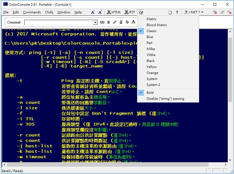
Task: Toggle the Bold option in theme menu
Action: [150, 93]
